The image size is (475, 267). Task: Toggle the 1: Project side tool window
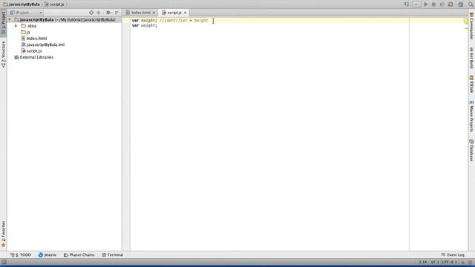tap(3, 23)
